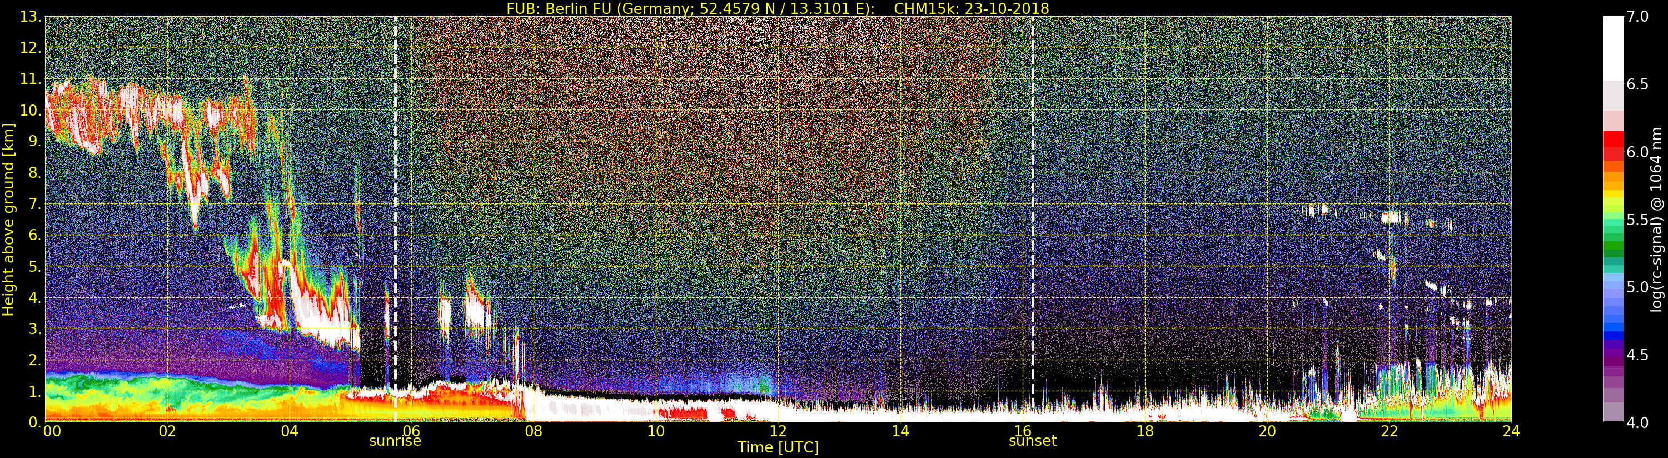This screenshot has height=458, width=1668.
Task: Click the plot title 'FUB: Berlin FU (Germany...'
Action: (x=778, y=8)
